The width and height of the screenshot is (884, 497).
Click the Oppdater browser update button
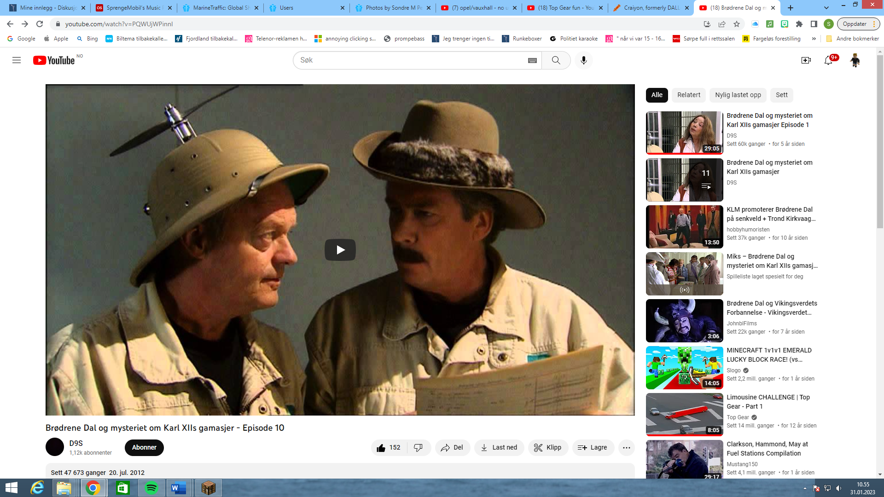[x=858, y=24]
